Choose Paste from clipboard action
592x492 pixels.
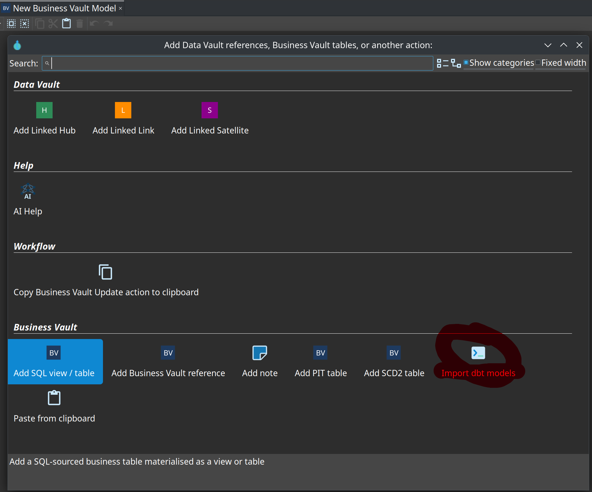pos(54,407)
